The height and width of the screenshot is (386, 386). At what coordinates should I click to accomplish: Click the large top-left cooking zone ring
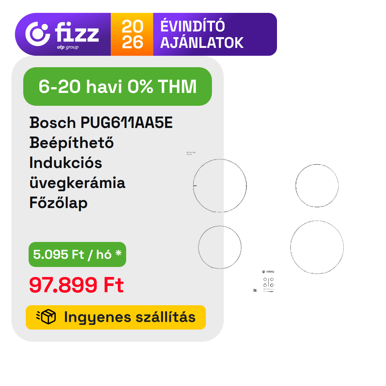tap(220, 186)
